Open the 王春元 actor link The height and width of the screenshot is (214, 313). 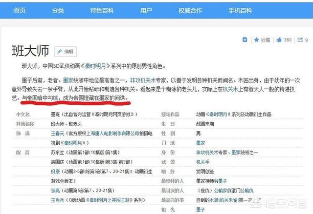(58, 134)
